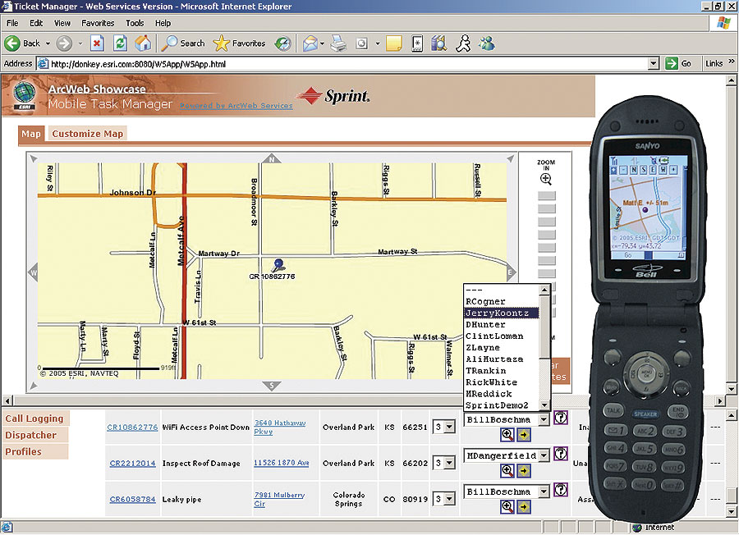739x535 pixels.
Task: Go to the Home page icon
Action: (x=143, y=43)
